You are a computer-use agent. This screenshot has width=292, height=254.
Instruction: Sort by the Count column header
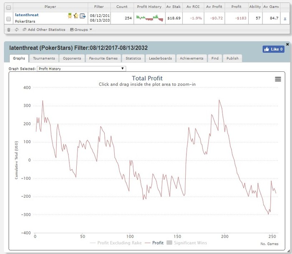tap(122, 7)
